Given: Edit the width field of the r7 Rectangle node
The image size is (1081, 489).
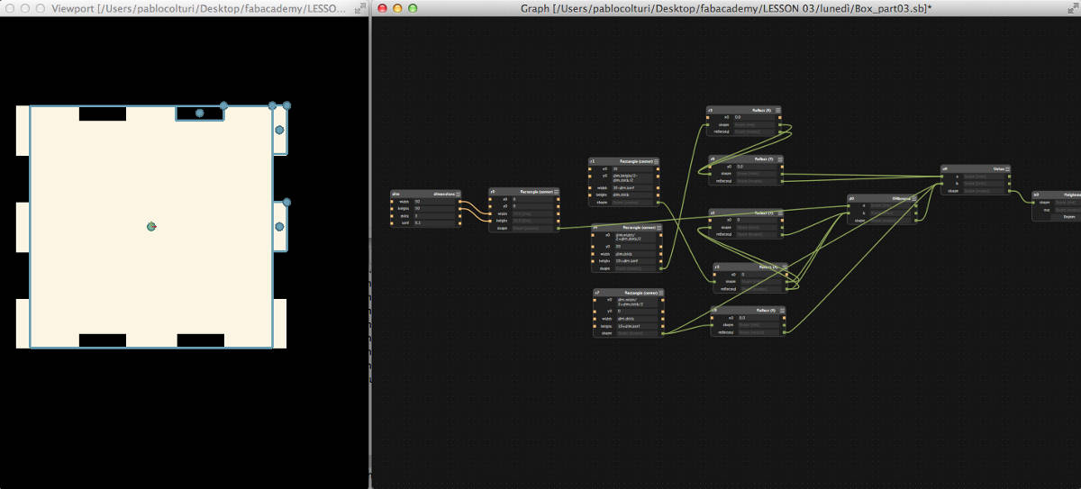Looking at the screenshot, I should [638, 319].
